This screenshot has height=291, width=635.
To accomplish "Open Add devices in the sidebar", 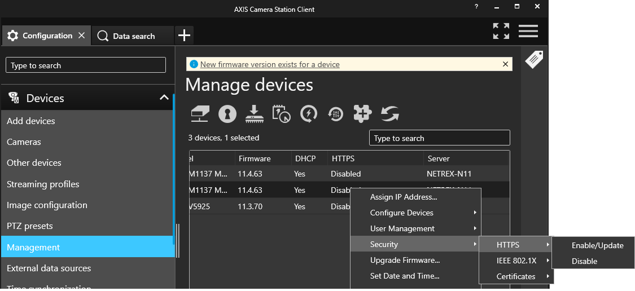I will coord(87,121).
